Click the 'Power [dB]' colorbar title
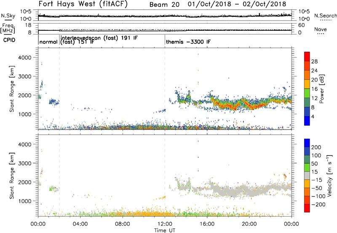Screen dimensions: 337x233 [x=322, y=89]
